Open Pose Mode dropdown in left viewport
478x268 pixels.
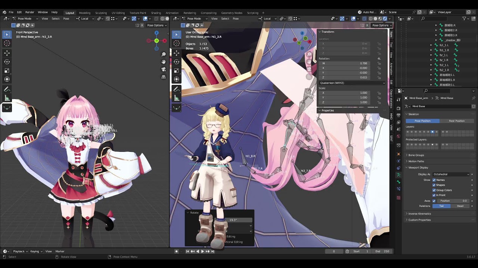[x=25, y=19]
